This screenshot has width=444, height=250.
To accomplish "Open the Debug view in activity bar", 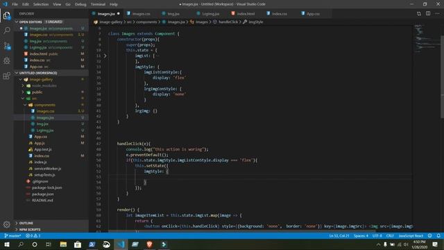I will coord(7,60).
